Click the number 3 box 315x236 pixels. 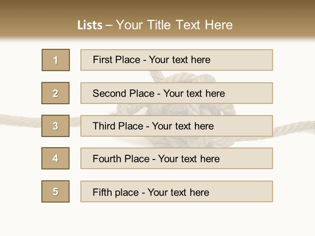pyautogui.click(x=55, y=126)
